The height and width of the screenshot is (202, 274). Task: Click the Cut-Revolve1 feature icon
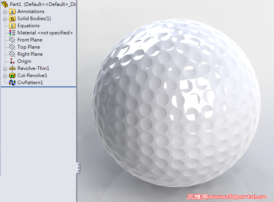tap(12, 76)
